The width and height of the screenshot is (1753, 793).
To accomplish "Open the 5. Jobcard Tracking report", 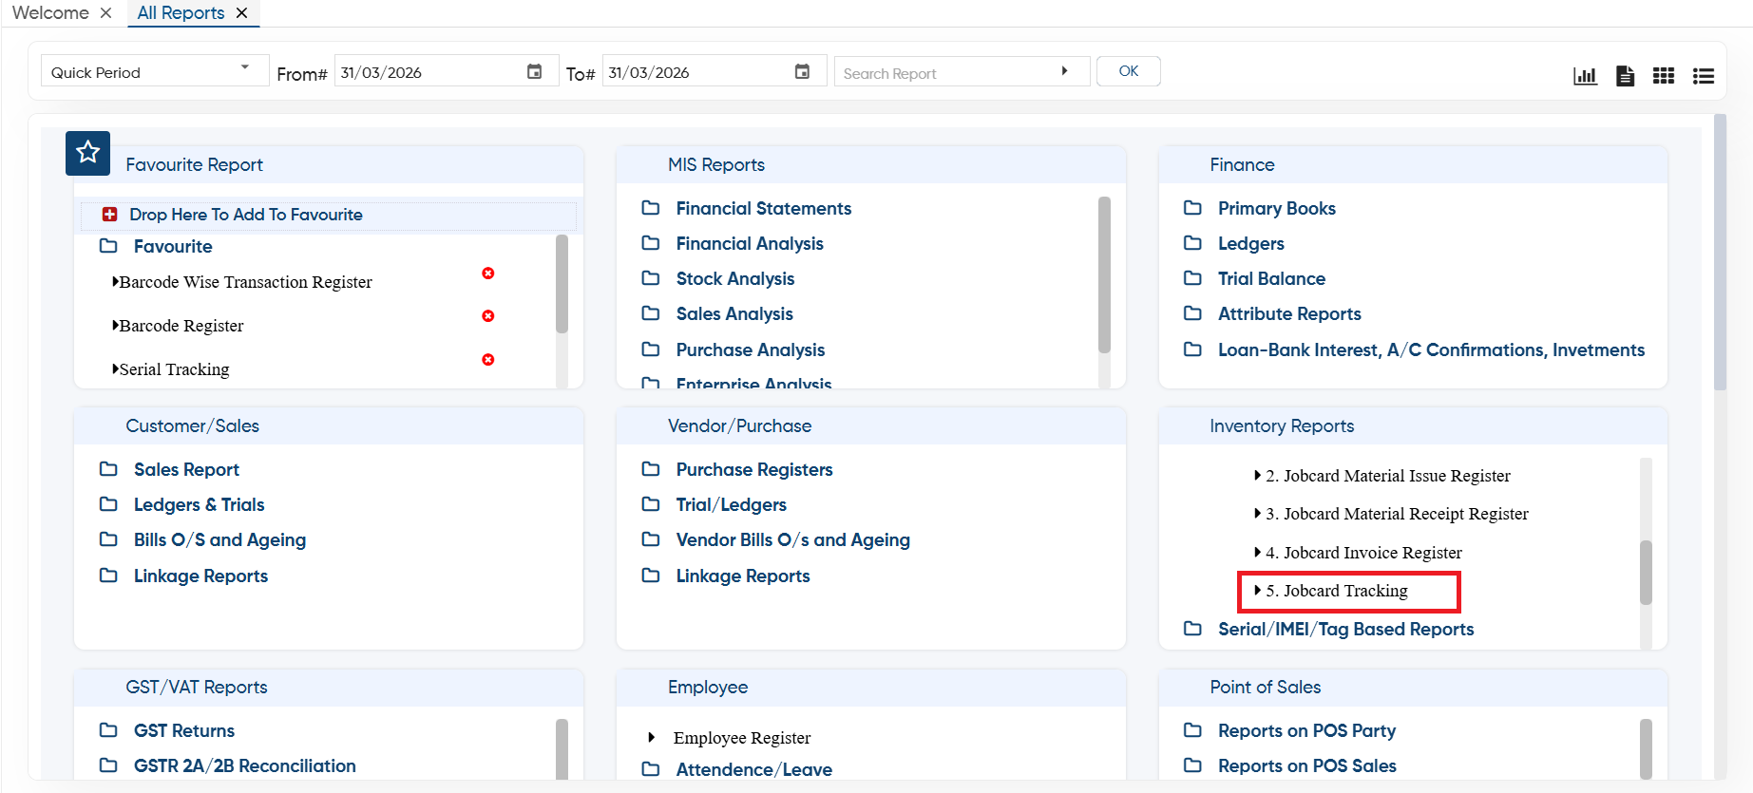I will pos(1337,591).
